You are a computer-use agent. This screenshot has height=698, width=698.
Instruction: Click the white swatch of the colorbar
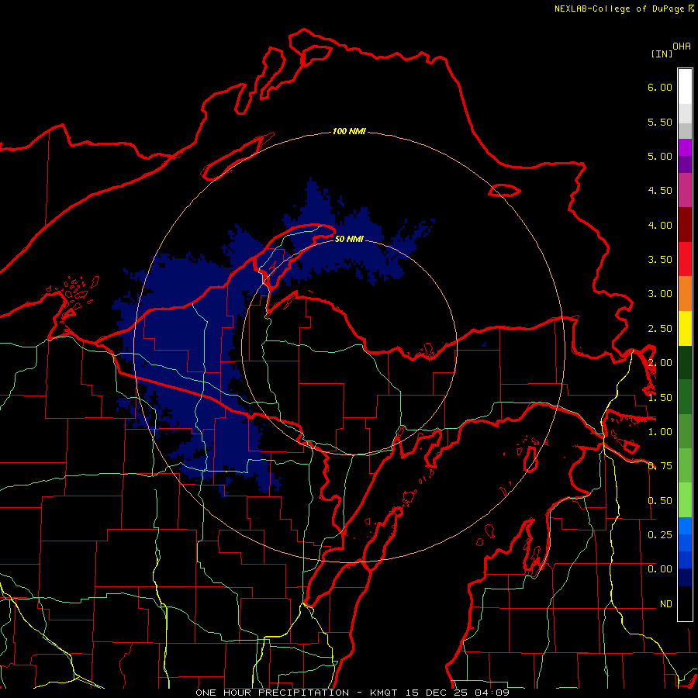click(685, 86)
